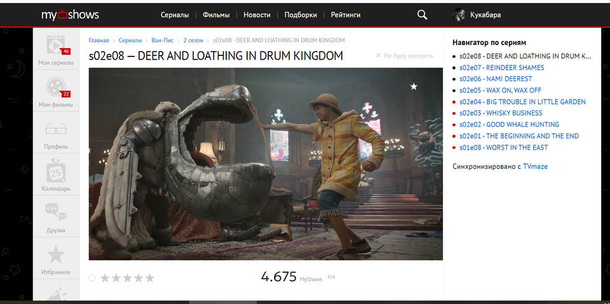Image resolution: width=610 pixels, height=304 pixels.
Task: Open the Фильмы menu
Action: pyautogui.click(x=216, y=15)
